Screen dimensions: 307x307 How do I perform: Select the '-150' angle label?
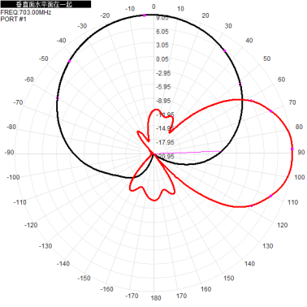point(84,279)
